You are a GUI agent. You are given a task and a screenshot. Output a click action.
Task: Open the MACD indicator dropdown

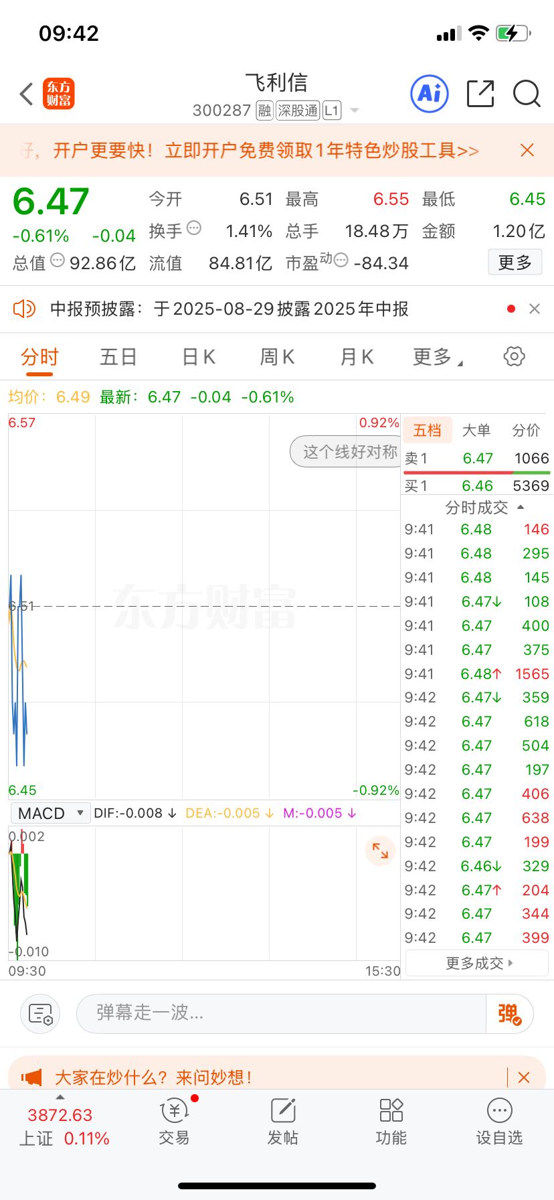[51, 813]
